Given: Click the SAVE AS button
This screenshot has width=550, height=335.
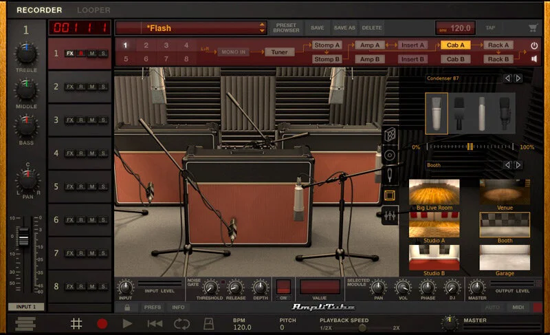Looking at the screenshot, I should 344,28.
